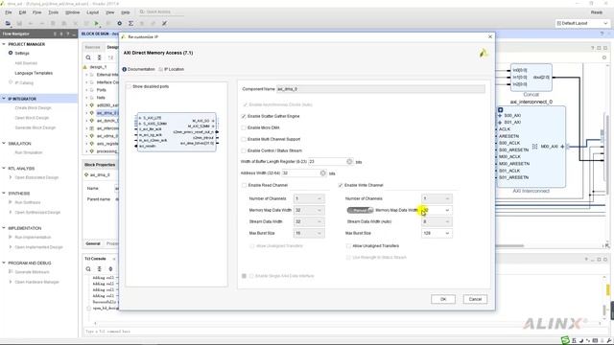This screenshot has height=345, width=614.
Task: Enable Micro DMA checkbox
Action: pos(244,127)
